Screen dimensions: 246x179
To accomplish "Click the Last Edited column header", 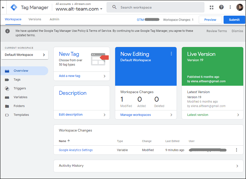I will click(x=172, y=141).
